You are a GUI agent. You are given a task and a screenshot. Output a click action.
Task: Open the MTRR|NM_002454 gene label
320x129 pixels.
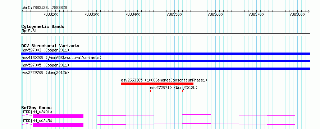[x=37, y=121]
